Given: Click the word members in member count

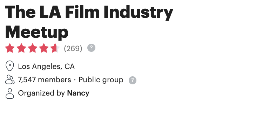Looking at the screenshot, I should [54, 80].
